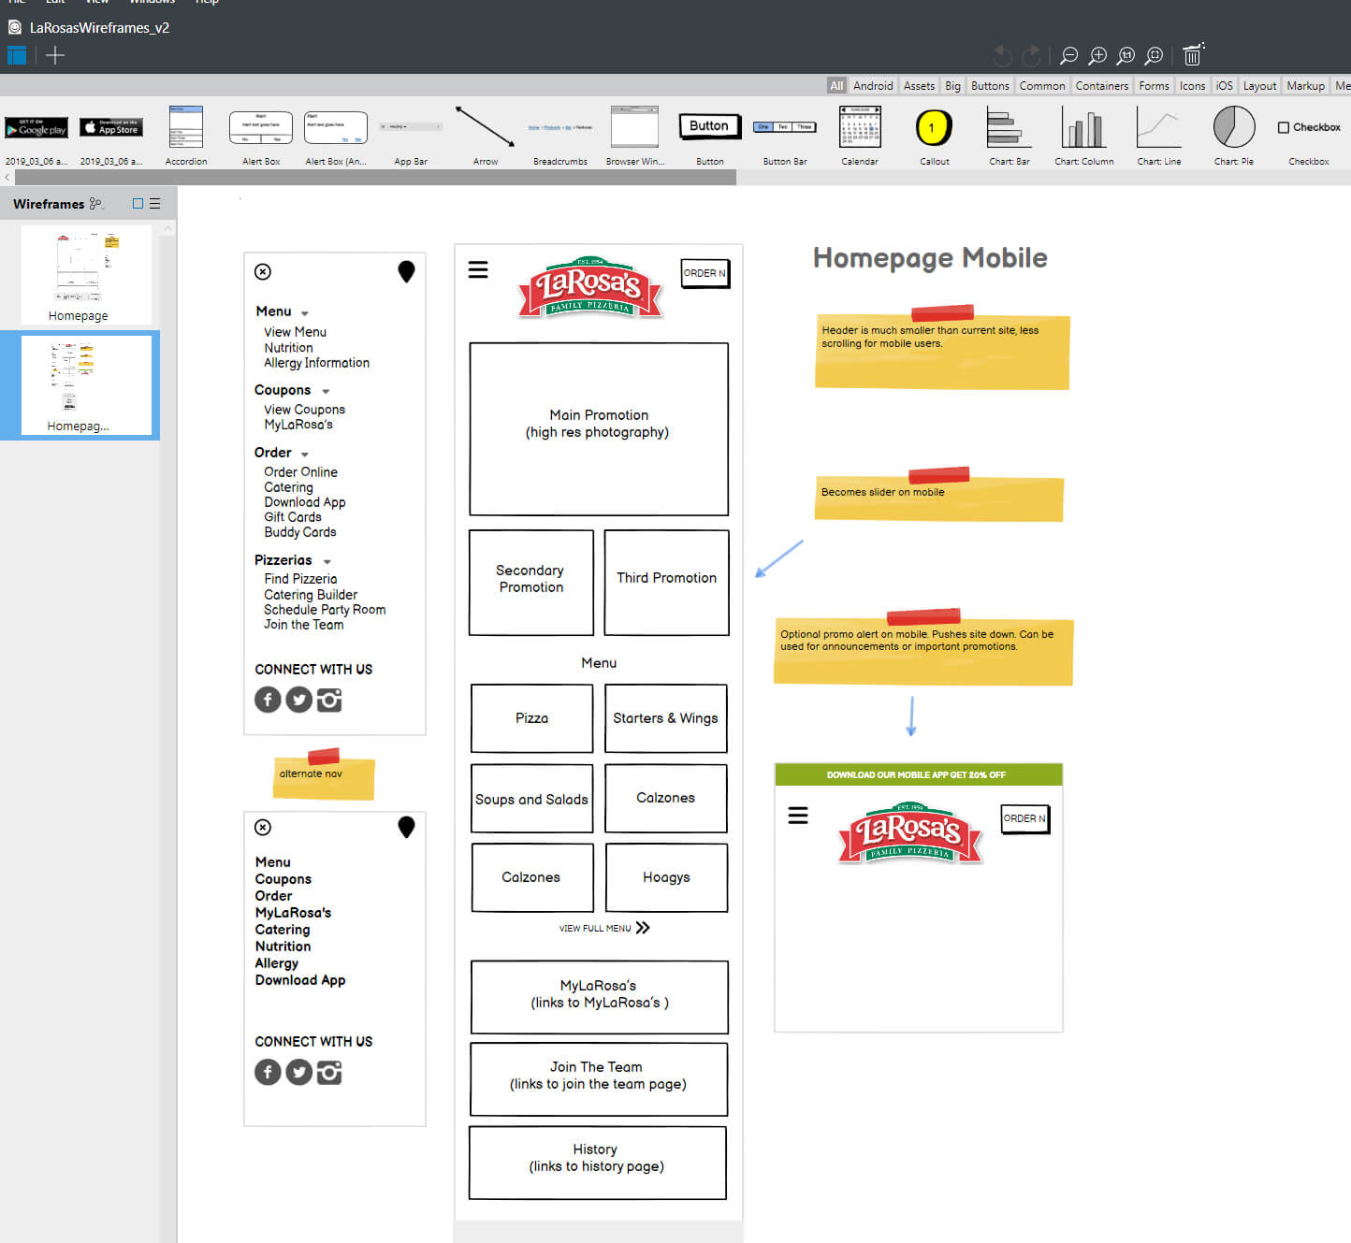Zoom out using the magnifier minus icon

1068,55
